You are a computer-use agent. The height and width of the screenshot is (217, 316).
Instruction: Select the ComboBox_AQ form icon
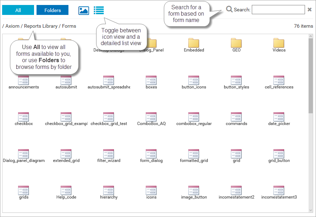point(151,117)
